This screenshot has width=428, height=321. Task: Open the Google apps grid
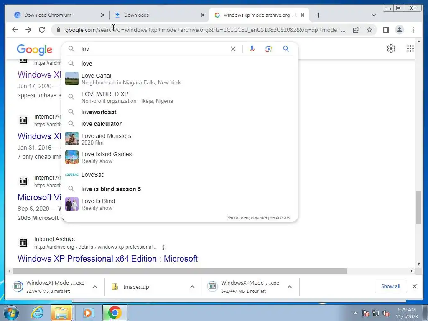(x=410, y=48)
